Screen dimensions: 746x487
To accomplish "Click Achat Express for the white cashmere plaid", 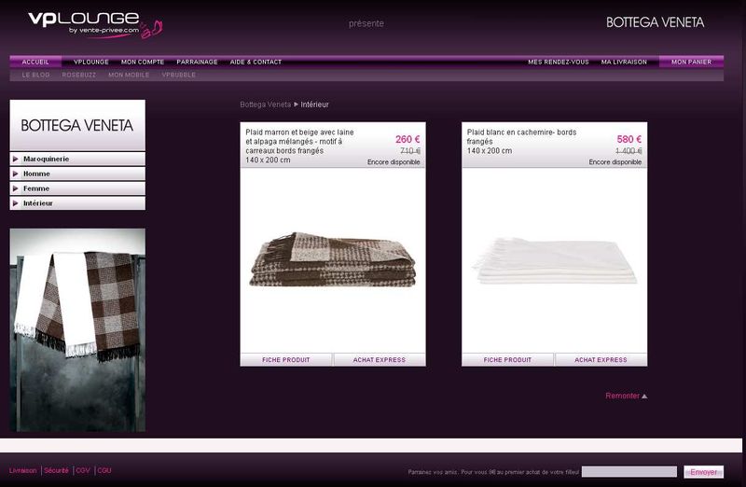I will (x=601, y=360).
